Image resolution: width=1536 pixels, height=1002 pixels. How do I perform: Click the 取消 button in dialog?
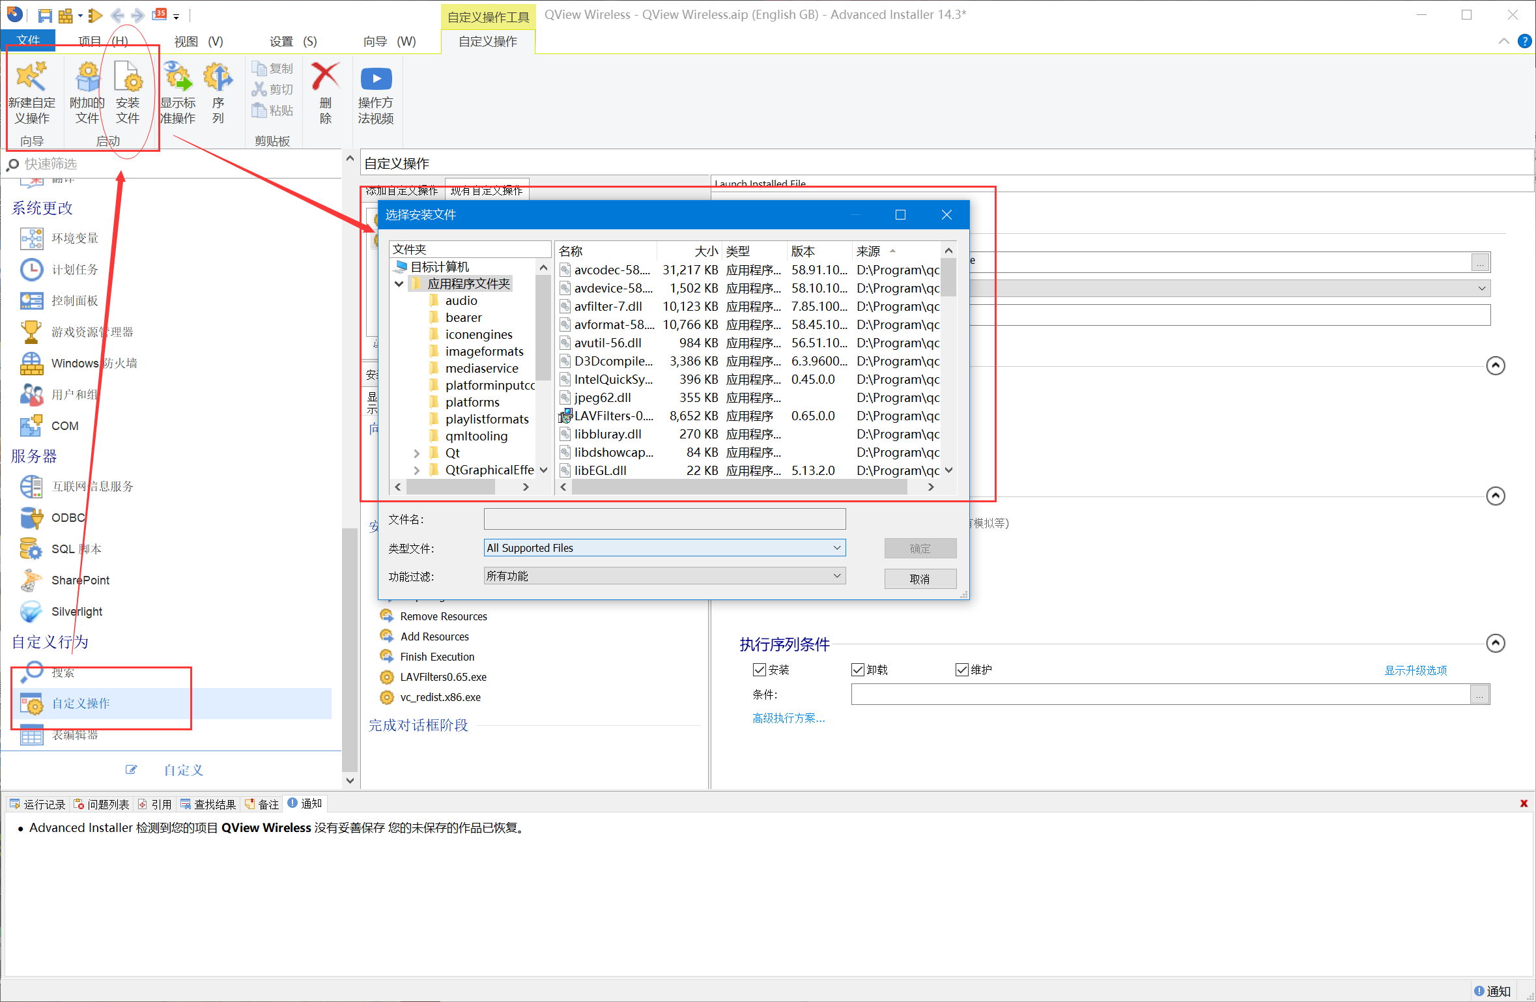920,579
